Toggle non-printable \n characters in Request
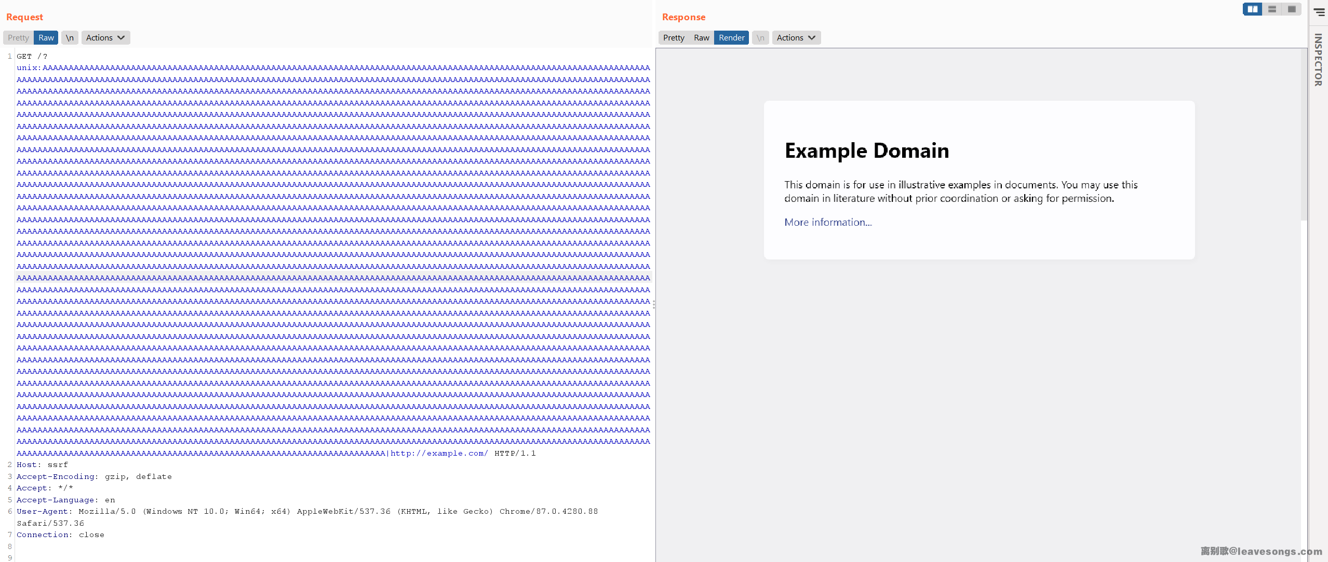 [x=70, y=37]
